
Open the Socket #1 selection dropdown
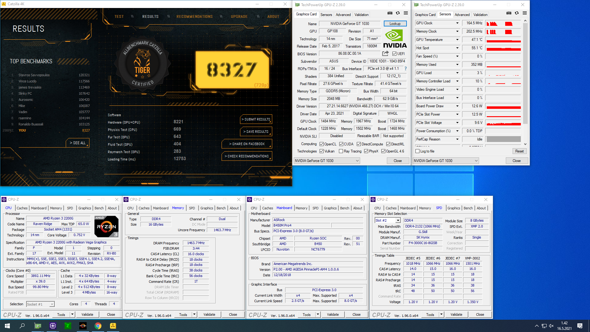click(40, 304)
